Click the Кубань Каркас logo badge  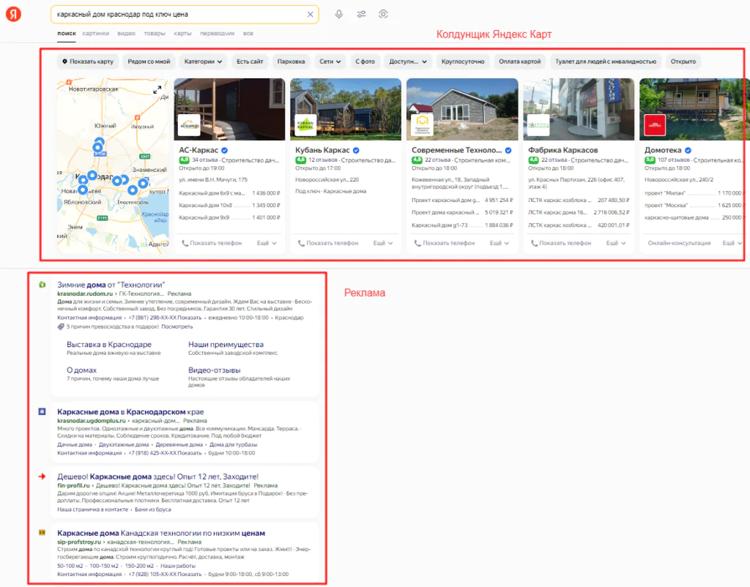pos(305,125)
